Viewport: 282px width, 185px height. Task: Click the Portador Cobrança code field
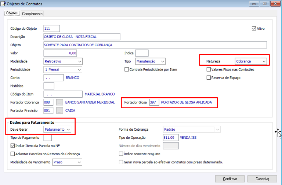(48, 102)
